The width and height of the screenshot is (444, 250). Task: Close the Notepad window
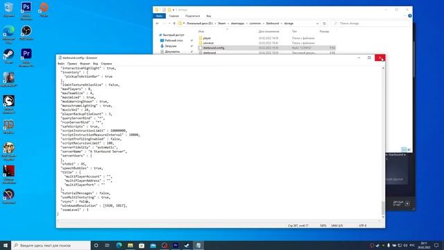pos(379,58)
